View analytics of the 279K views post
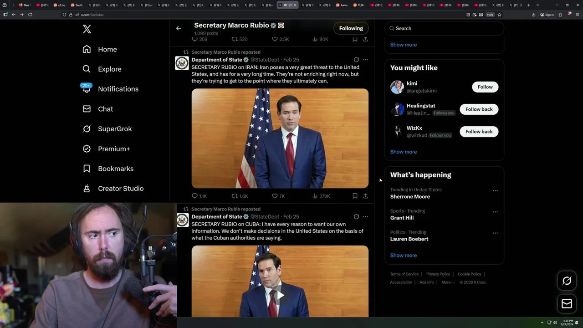583x328 pixels. pos(321,196)
